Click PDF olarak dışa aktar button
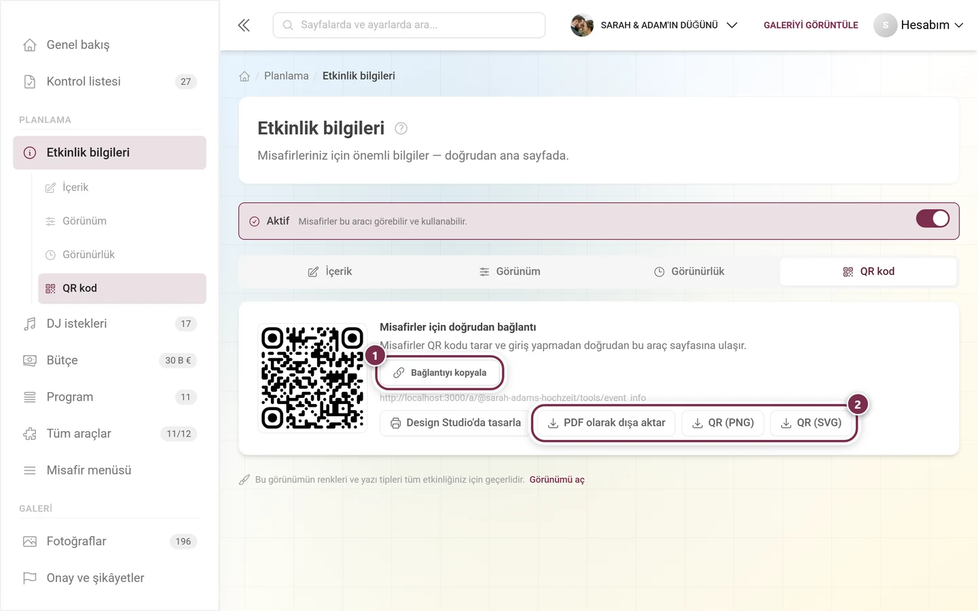 (606, 423)
